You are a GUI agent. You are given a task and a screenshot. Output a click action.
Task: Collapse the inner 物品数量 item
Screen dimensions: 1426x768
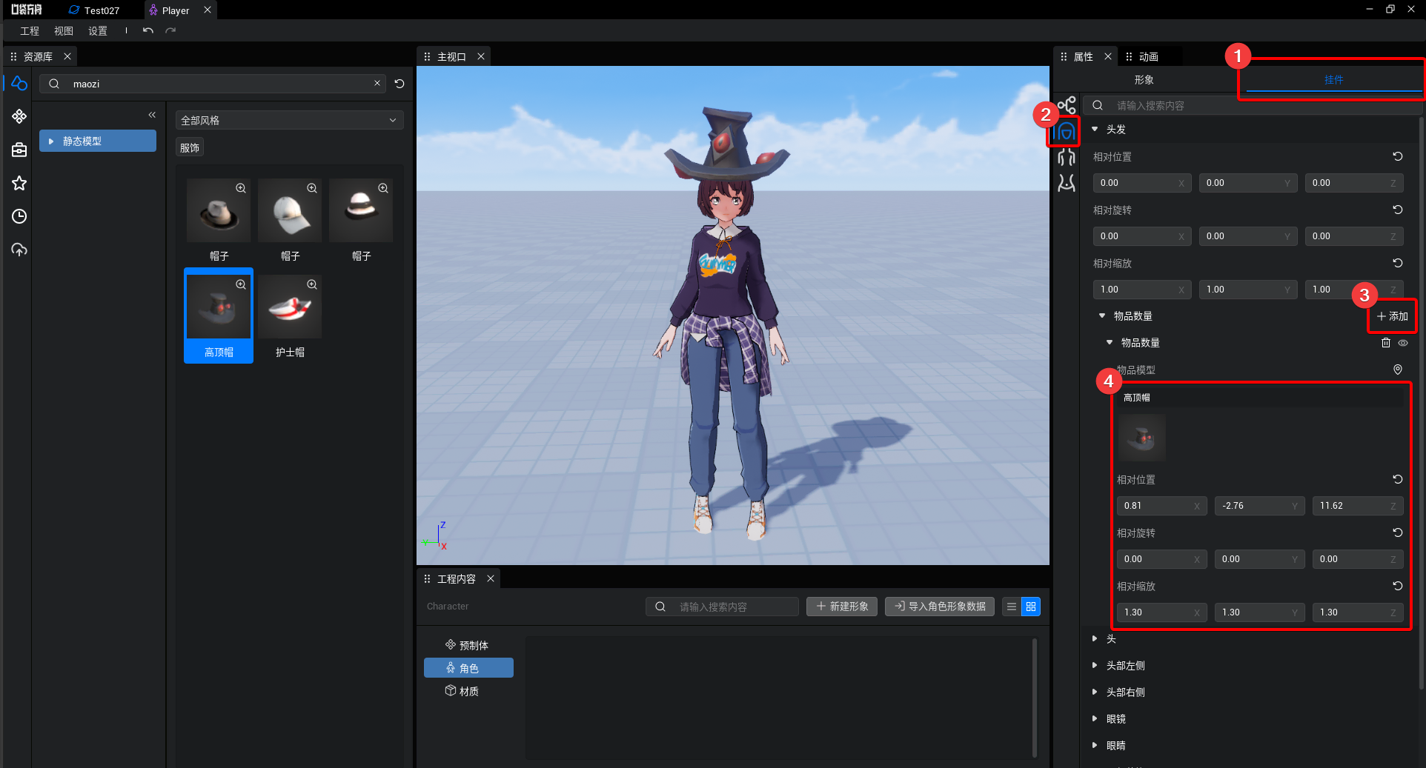(1110, 342)
